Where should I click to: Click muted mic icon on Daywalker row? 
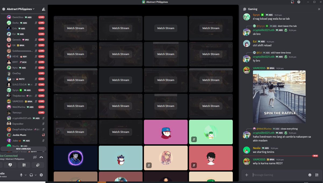click(x=43, y=124)
